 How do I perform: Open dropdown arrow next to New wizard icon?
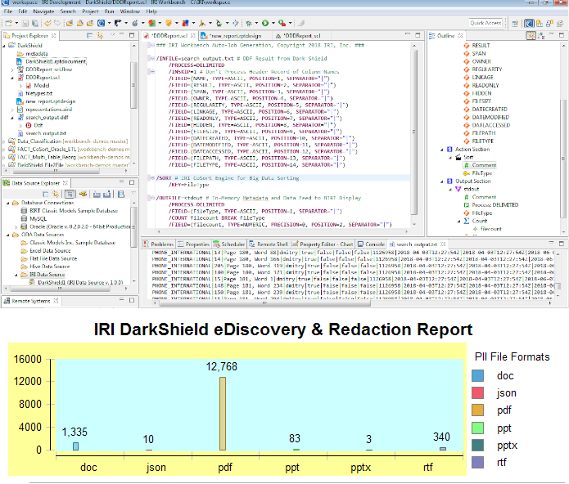click(16, 23)
